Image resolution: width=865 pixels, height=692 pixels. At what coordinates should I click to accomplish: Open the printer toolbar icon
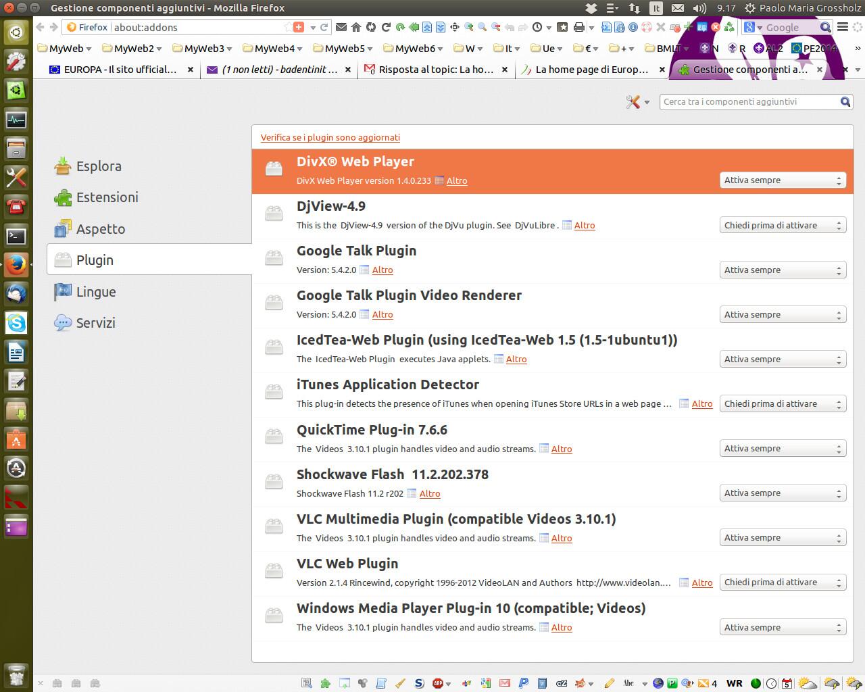pyautogui.click(x=578, y=27)
